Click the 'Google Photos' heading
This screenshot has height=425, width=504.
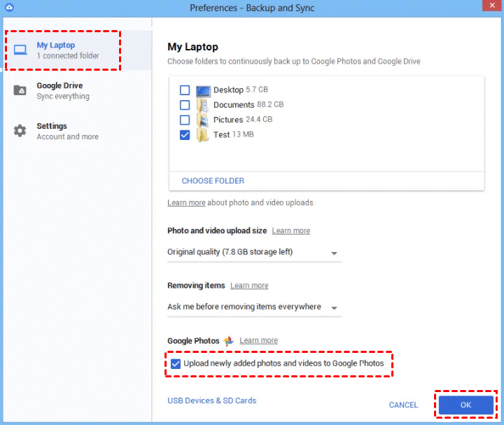tap(193, 341)
